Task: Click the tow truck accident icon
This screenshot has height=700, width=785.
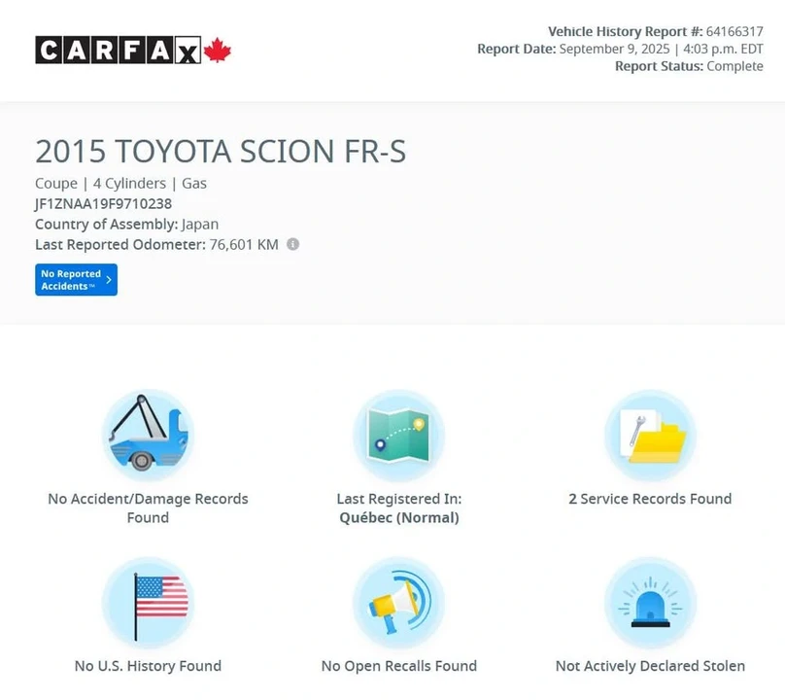Action: pos(148,435)
